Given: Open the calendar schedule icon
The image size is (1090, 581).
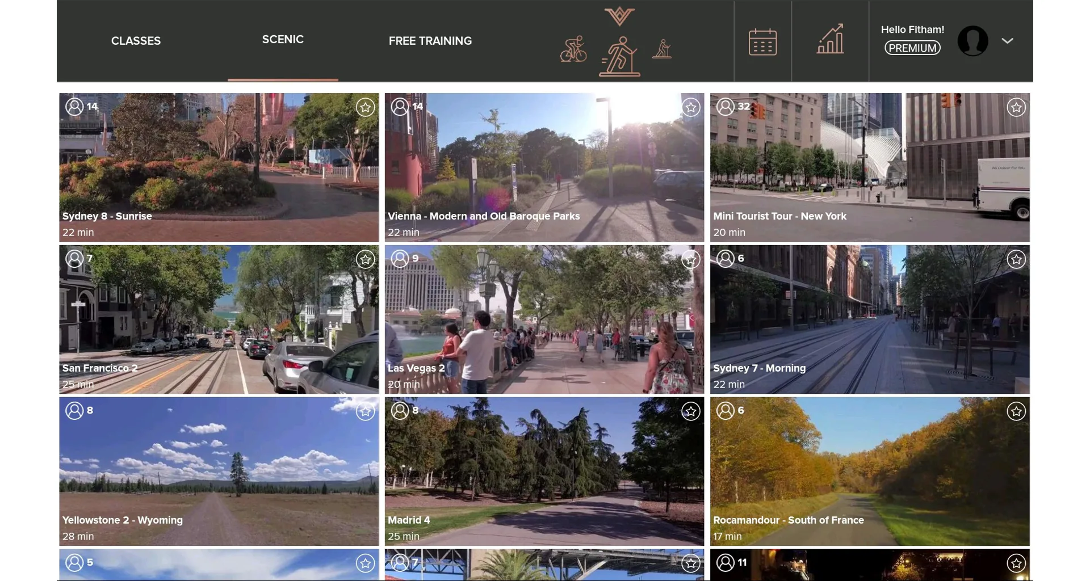Looking at the screenshot, I should [x=762, y=42].
